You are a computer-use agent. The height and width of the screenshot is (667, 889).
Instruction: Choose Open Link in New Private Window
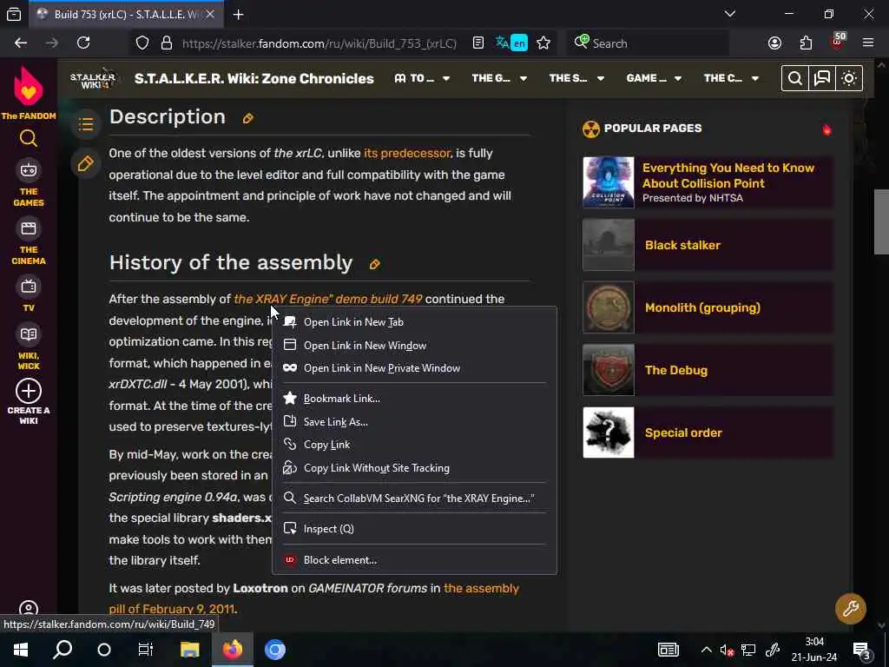click(414, 368)
